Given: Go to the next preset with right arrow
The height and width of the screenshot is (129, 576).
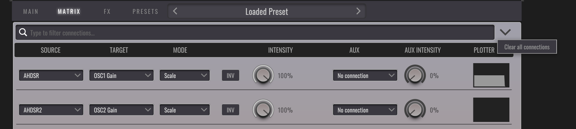Looking at the screenshot, I should 358,11.
